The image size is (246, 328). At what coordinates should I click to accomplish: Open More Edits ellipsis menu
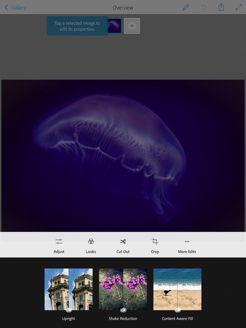(187, 245)
